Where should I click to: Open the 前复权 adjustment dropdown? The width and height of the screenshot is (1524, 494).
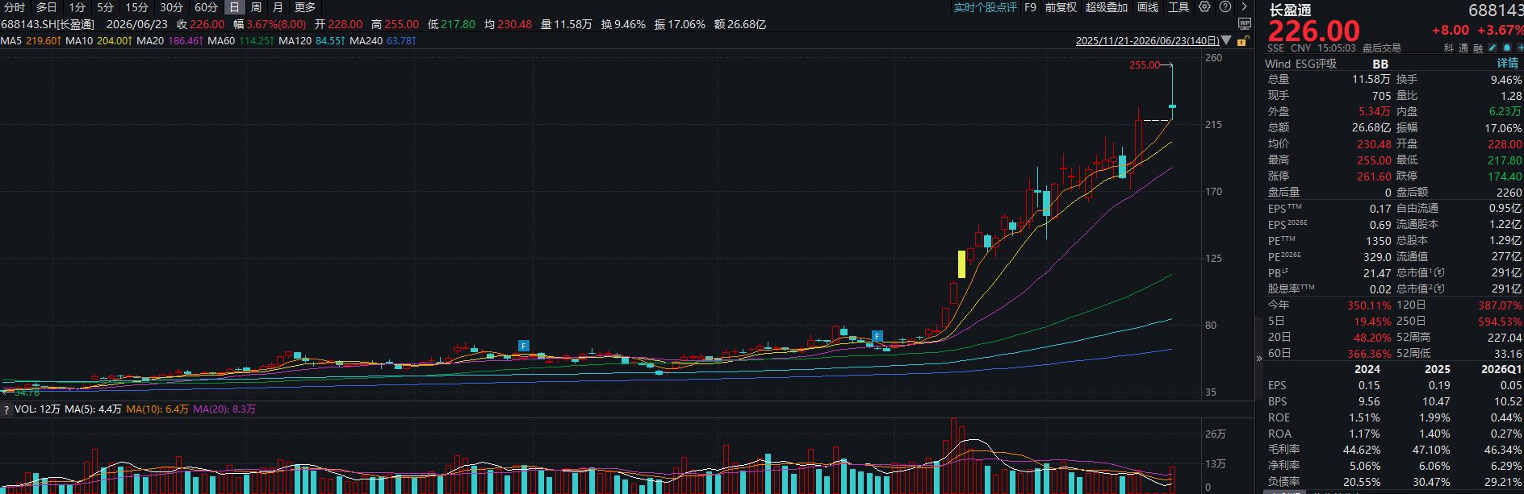click(x=1061, y=7)
